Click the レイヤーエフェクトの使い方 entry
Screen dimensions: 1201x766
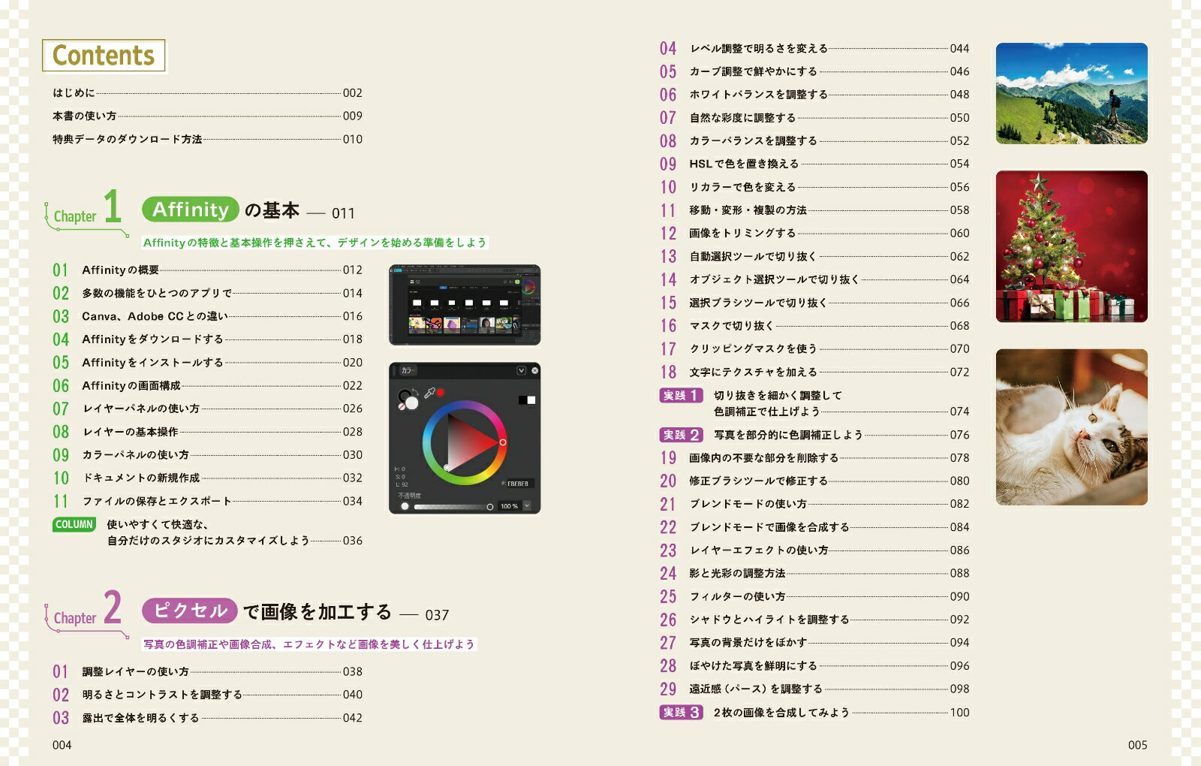point(814,551)
